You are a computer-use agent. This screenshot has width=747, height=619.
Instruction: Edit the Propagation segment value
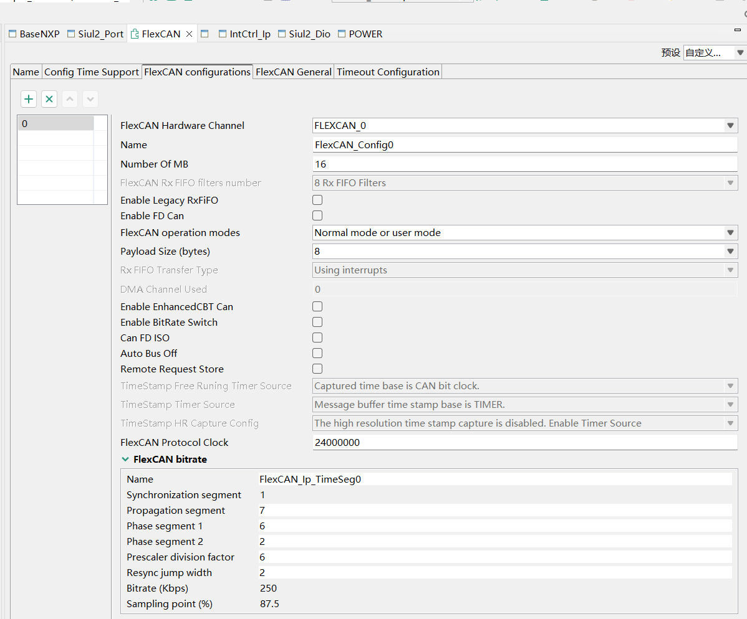coord(495,511)
